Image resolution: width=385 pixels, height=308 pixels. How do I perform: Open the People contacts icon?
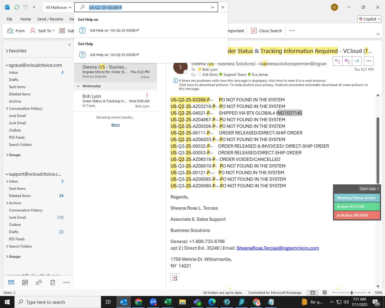(38, 282)
